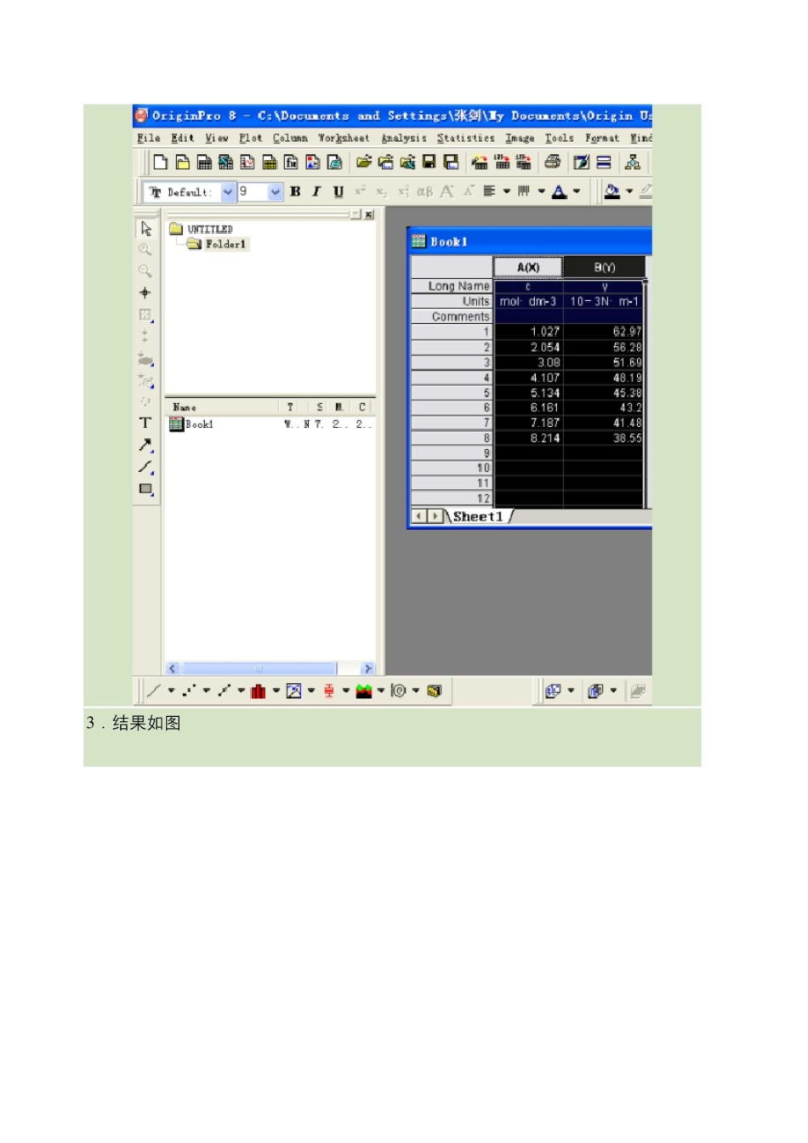Toggle Bold formatting
The image size is (808, 1143).
coord(295,192)
